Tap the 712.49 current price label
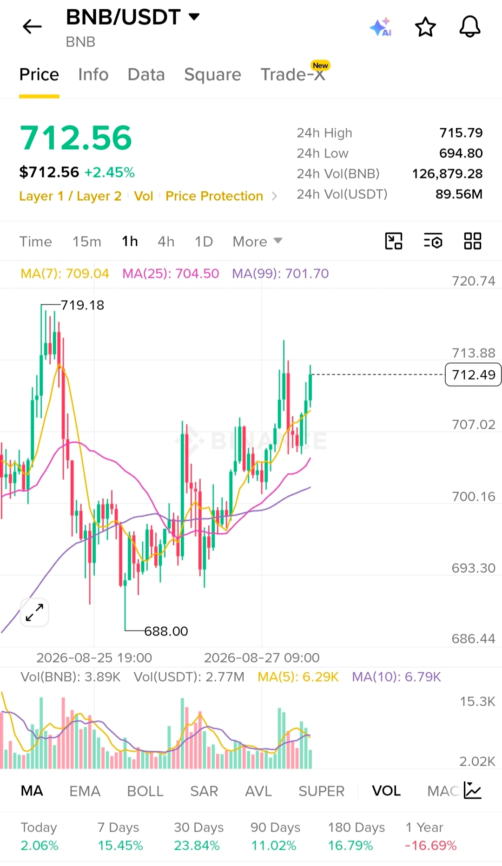 473,374
